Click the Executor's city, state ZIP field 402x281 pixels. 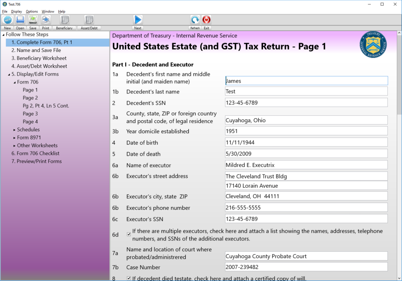pos(306,196)
